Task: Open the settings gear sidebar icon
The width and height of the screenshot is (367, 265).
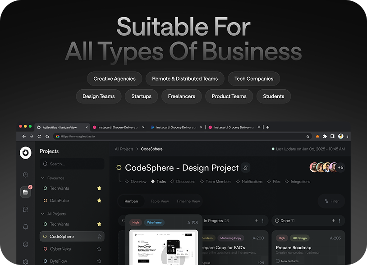Action: pyautogui.click(x=26, y=261)
